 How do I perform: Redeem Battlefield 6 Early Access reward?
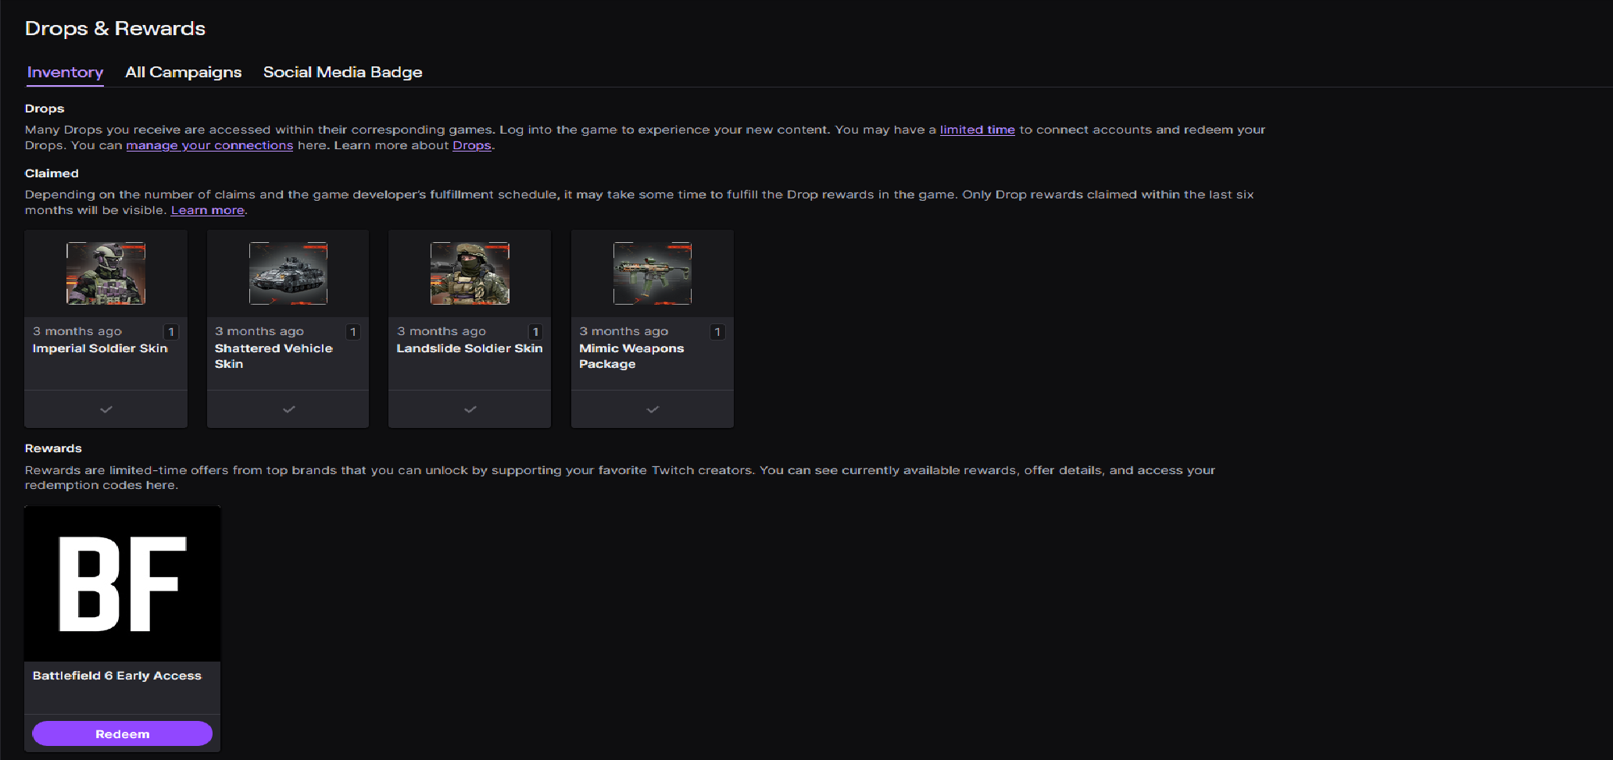tap(123, 733)
